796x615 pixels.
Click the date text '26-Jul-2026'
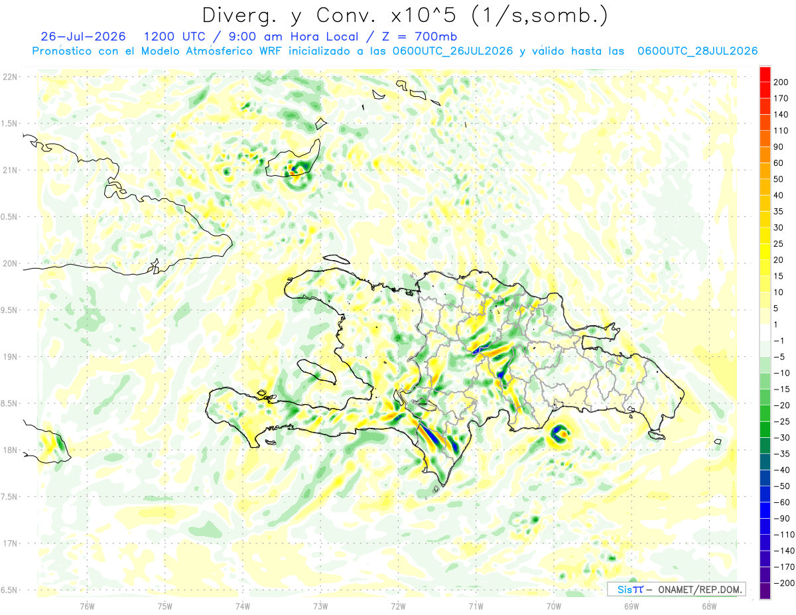[82, 36]
